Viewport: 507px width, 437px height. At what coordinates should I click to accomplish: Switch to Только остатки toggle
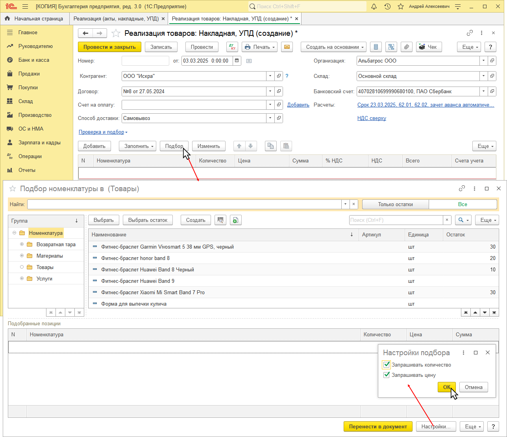(x=395, y=204)
